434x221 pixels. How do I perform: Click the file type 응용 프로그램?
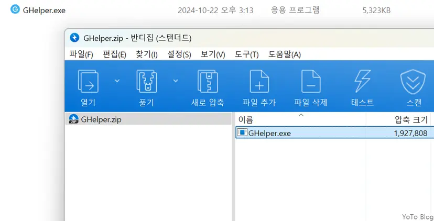point(295,10)
